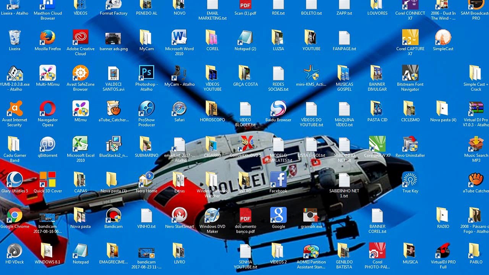Launch the qBittorrent shortcut
Viewport: 489px width, 275px height.
[48, 144]
